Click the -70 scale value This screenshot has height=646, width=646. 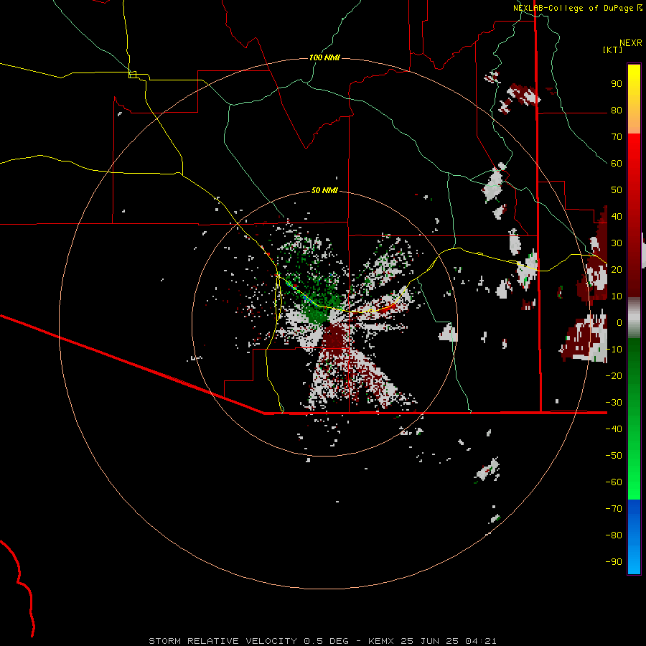(614, 508)
